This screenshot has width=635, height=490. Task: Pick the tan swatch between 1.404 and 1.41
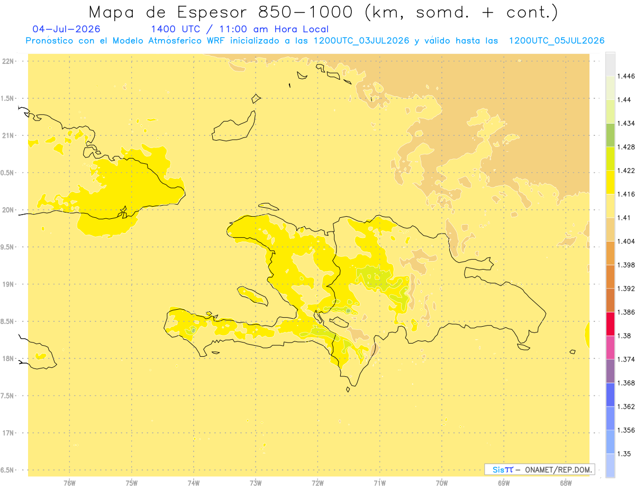610,229
